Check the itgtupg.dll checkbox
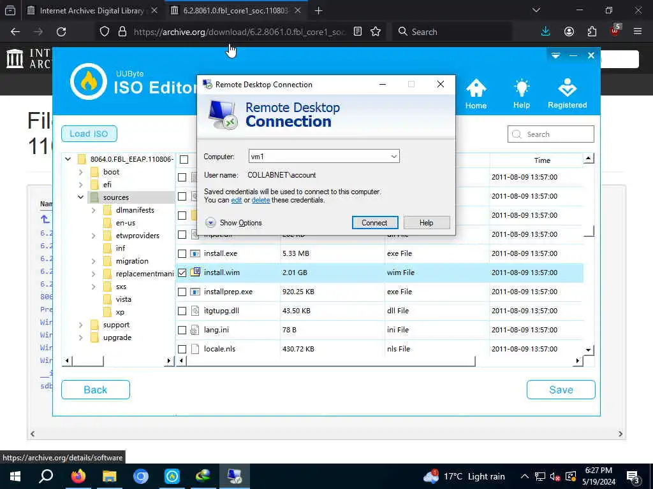 point(182,311)
